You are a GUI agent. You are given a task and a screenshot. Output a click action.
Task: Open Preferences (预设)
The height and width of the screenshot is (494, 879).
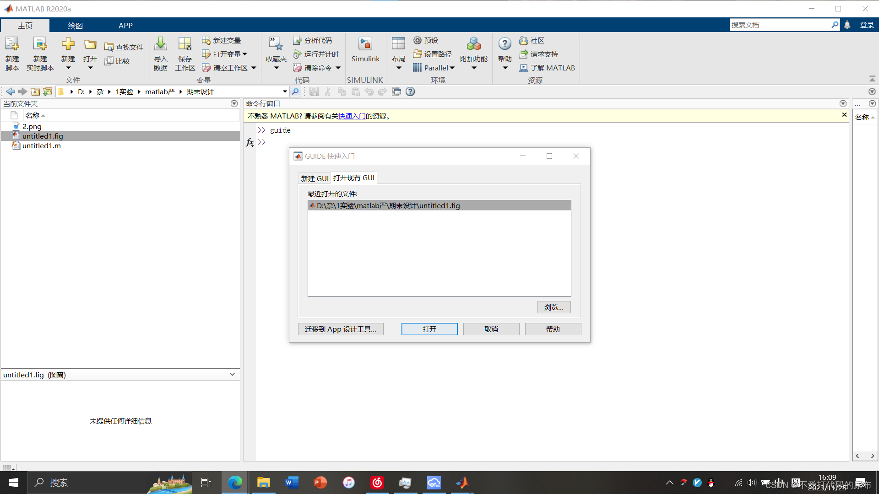(x=426, y=40)
